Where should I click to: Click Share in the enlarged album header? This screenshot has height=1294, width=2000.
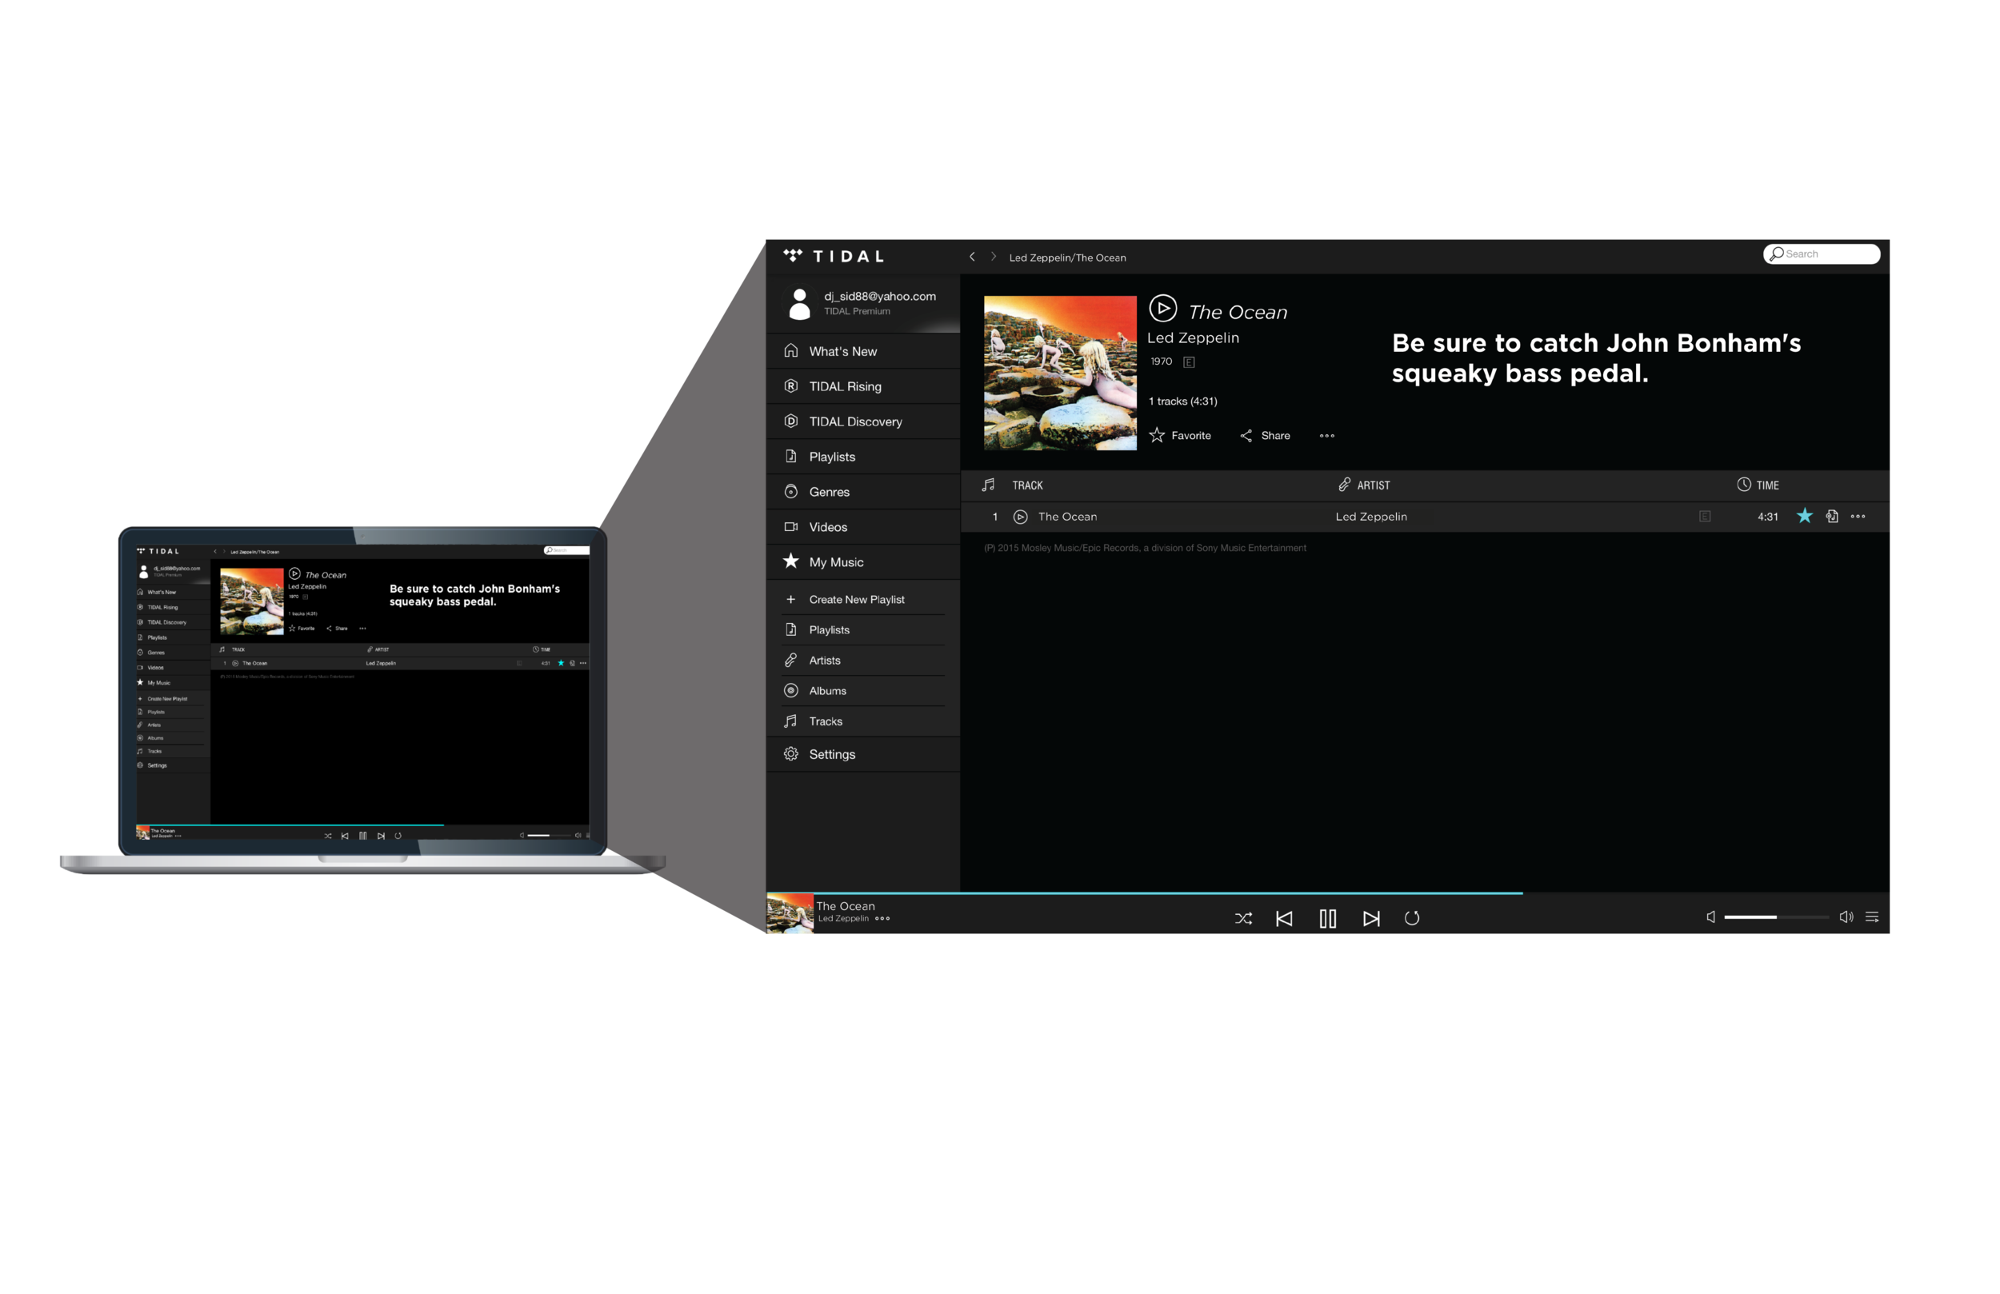pyautogui.click(x=1266, y=436)
